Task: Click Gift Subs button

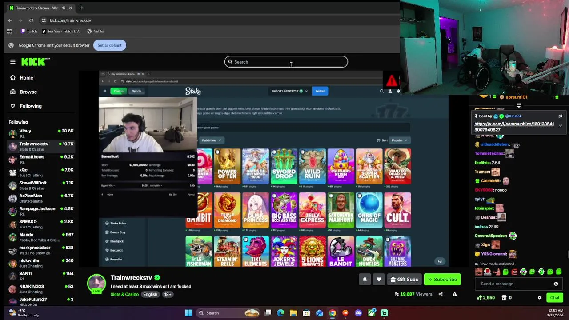Action: point(404,280)
